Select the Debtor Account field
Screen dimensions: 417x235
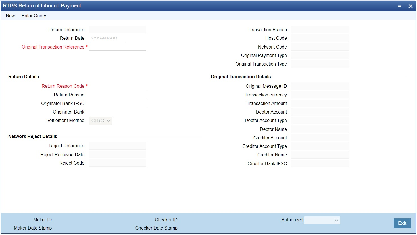click(320, 112)
